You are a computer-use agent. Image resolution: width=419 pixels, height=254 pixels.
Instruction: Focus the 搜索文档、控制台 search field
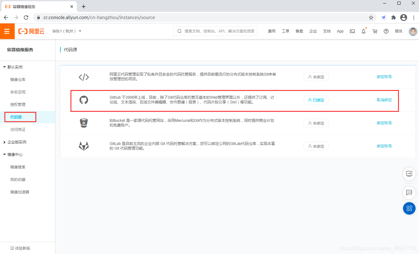[215, 31]
